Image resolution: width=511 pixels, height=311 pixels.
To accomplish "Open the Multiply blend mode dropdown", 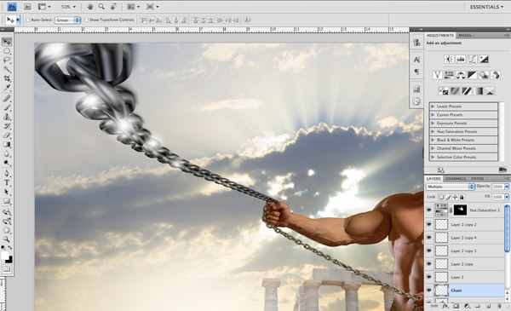I will pos(451,187).
